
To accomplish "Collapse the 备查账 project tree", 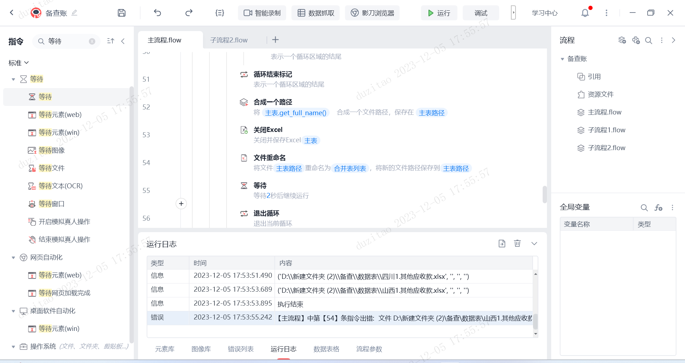I will point(562,59).
